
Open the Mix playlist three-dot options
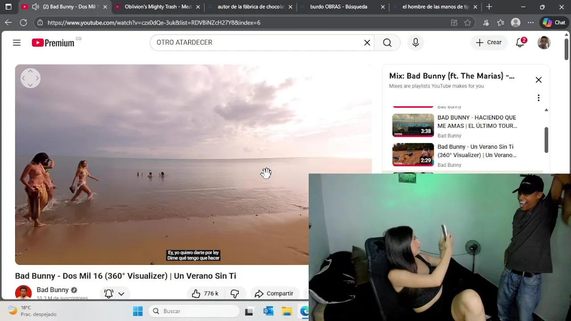[x=538, y=98]
